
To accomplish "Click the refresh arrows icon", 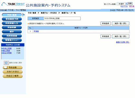I will coord(6,63).
